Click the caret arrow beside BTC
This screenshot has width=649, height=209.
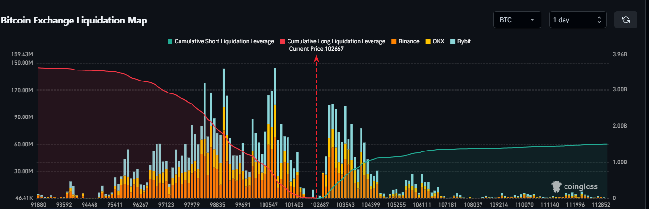[532, 20]
